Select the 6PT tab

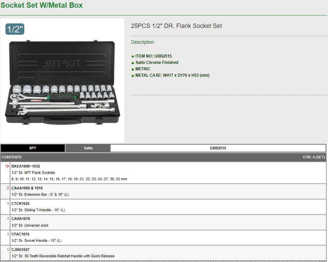click(x=33, y=148)
